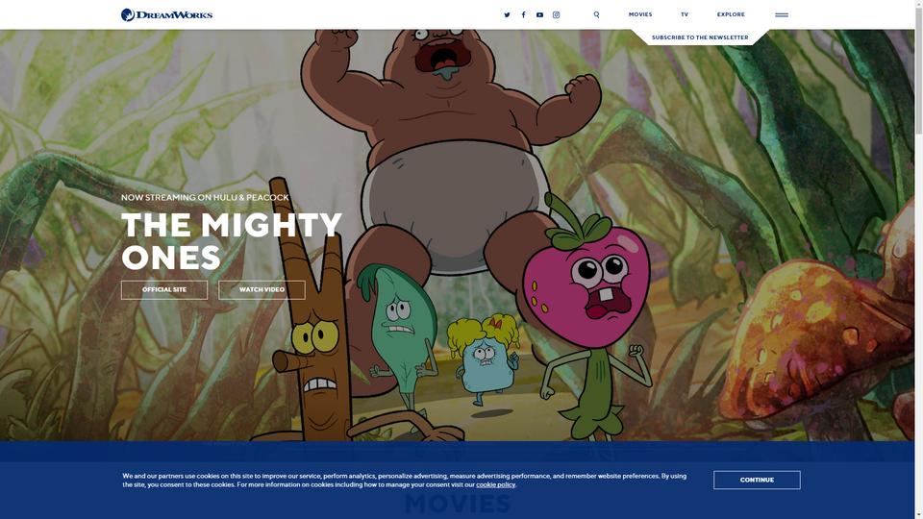Open DreamWorks Facebook page icon
This screenshot has height=519, width=923.
(x=523, y=14)
